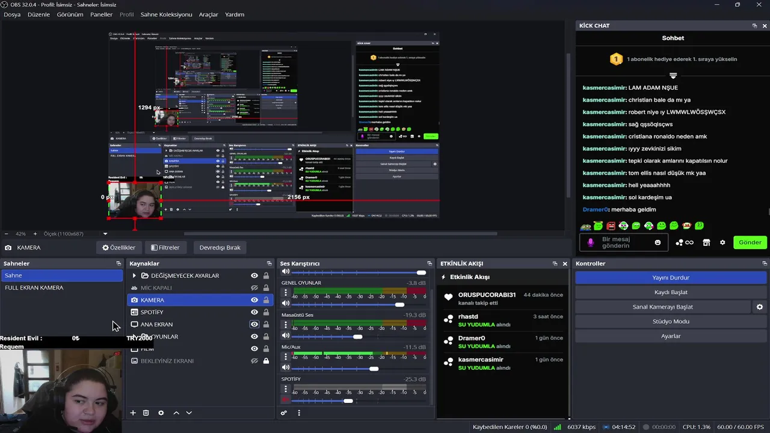Zoom out preview with minus icon
This screenshot has width=770, height=433.
(7, 233)
